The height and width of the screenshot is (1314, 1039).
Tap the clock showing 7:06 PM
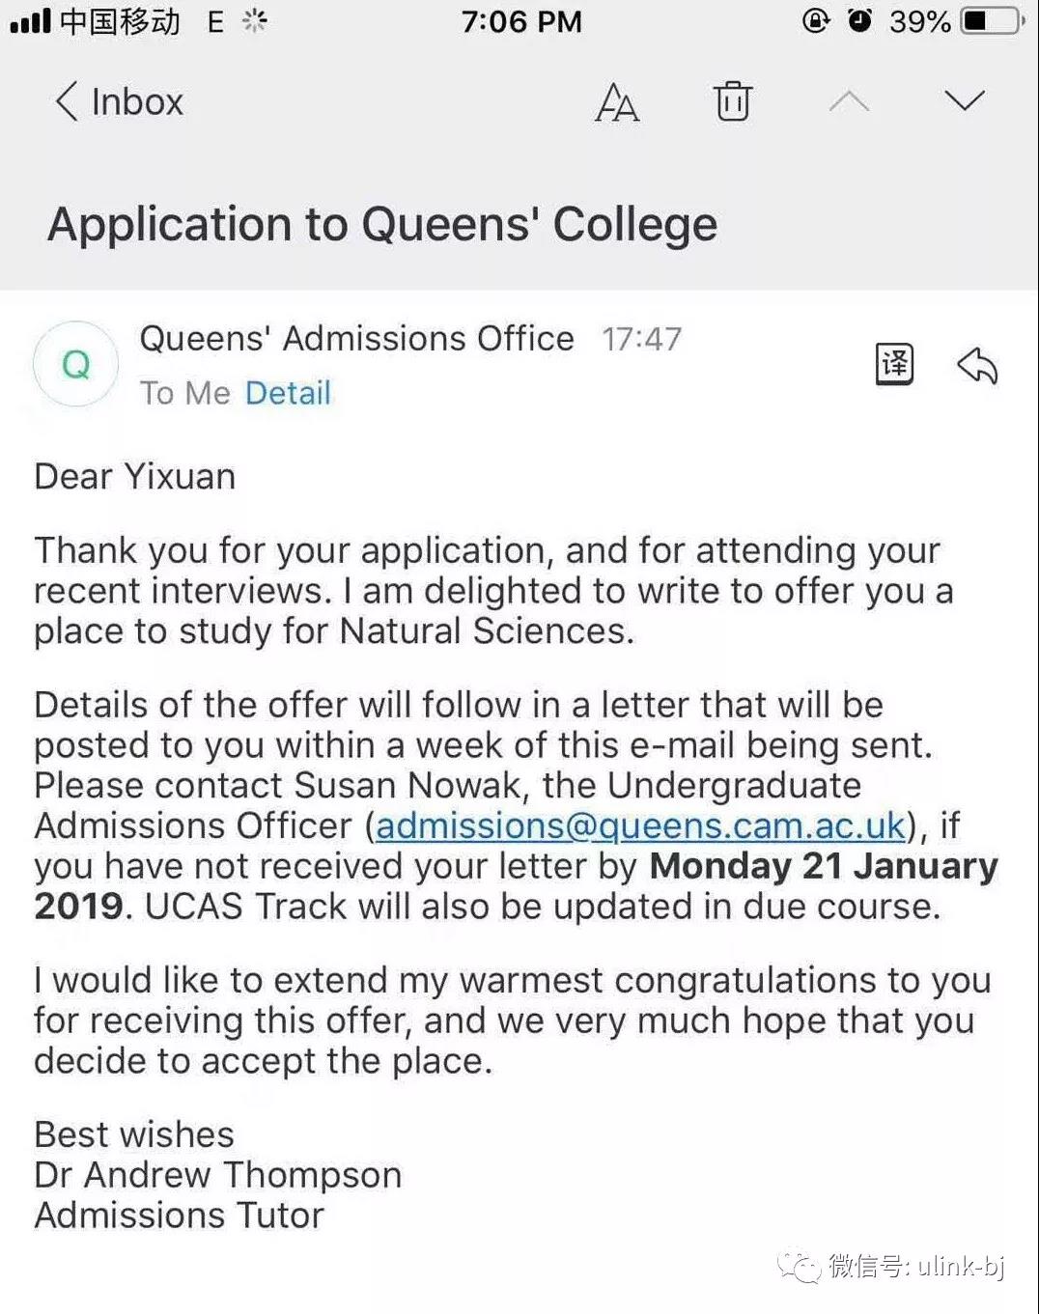tap(521, 21)
